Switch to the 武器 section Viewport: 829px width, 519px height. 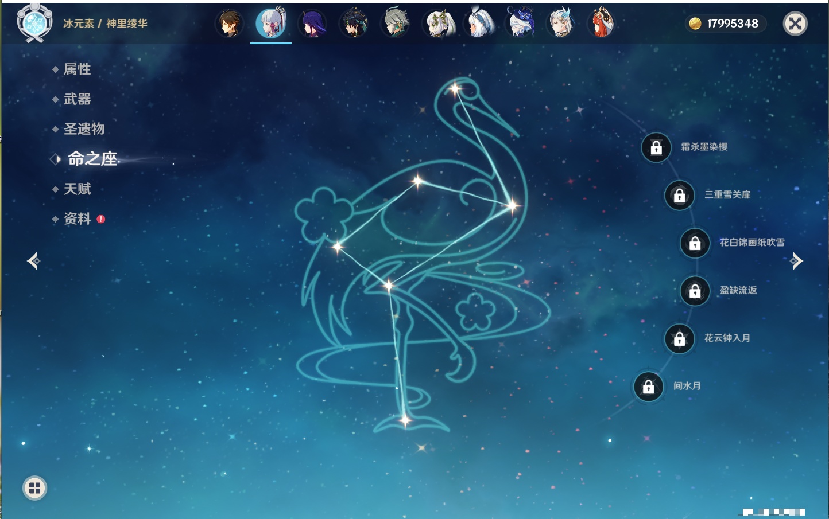[77, 99]
